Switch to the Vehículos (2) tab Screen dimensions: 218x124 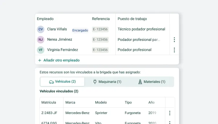62,82
